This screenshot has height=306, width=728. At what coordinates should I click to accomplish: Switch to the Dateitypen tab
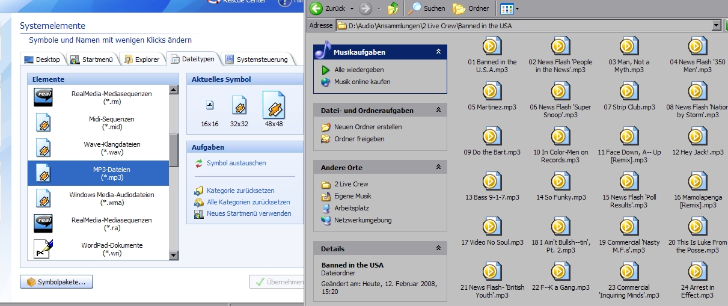pos(194,59)
